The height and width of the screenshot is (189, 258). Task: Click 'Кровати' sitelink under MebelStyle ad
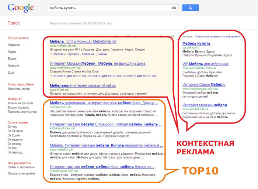pyautogui.click(x=74, y=54)
